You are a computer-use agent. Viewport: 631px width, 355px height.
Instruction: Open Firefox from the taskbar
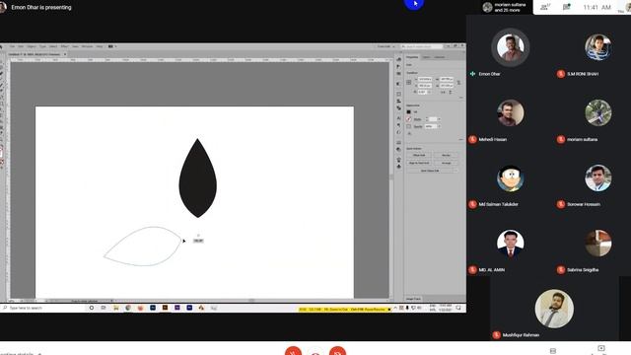point(140,308)
